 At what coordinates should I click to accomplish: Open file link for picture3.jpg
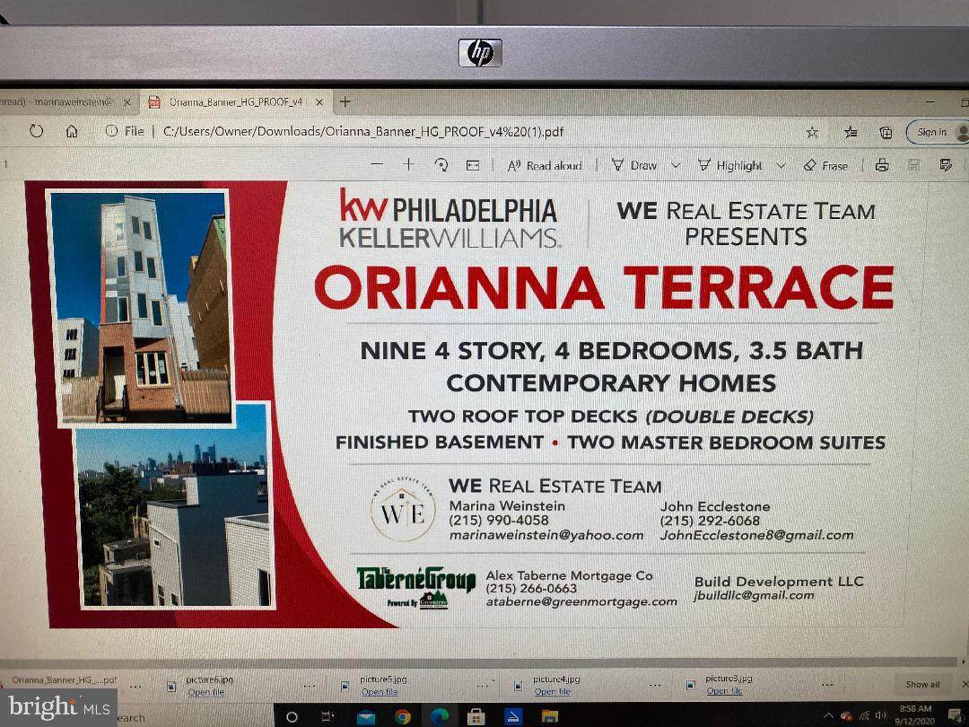(724, 691)
